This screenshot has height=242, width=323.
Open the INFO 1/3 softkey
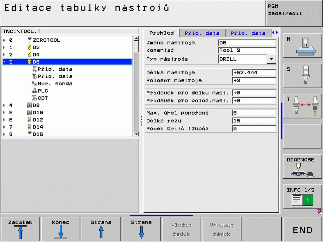point(302,197)
